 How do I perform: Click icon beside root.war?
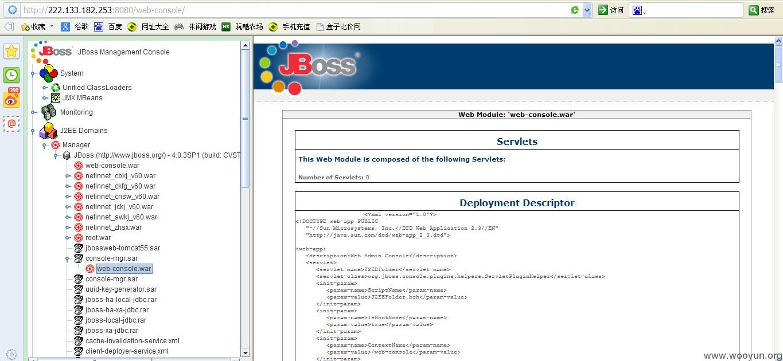79,238
